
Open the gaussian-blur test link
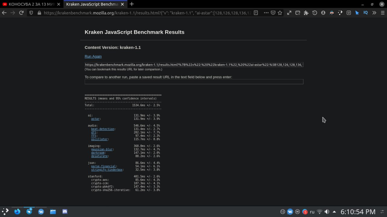pyautogui.click(x=102, y=149)
